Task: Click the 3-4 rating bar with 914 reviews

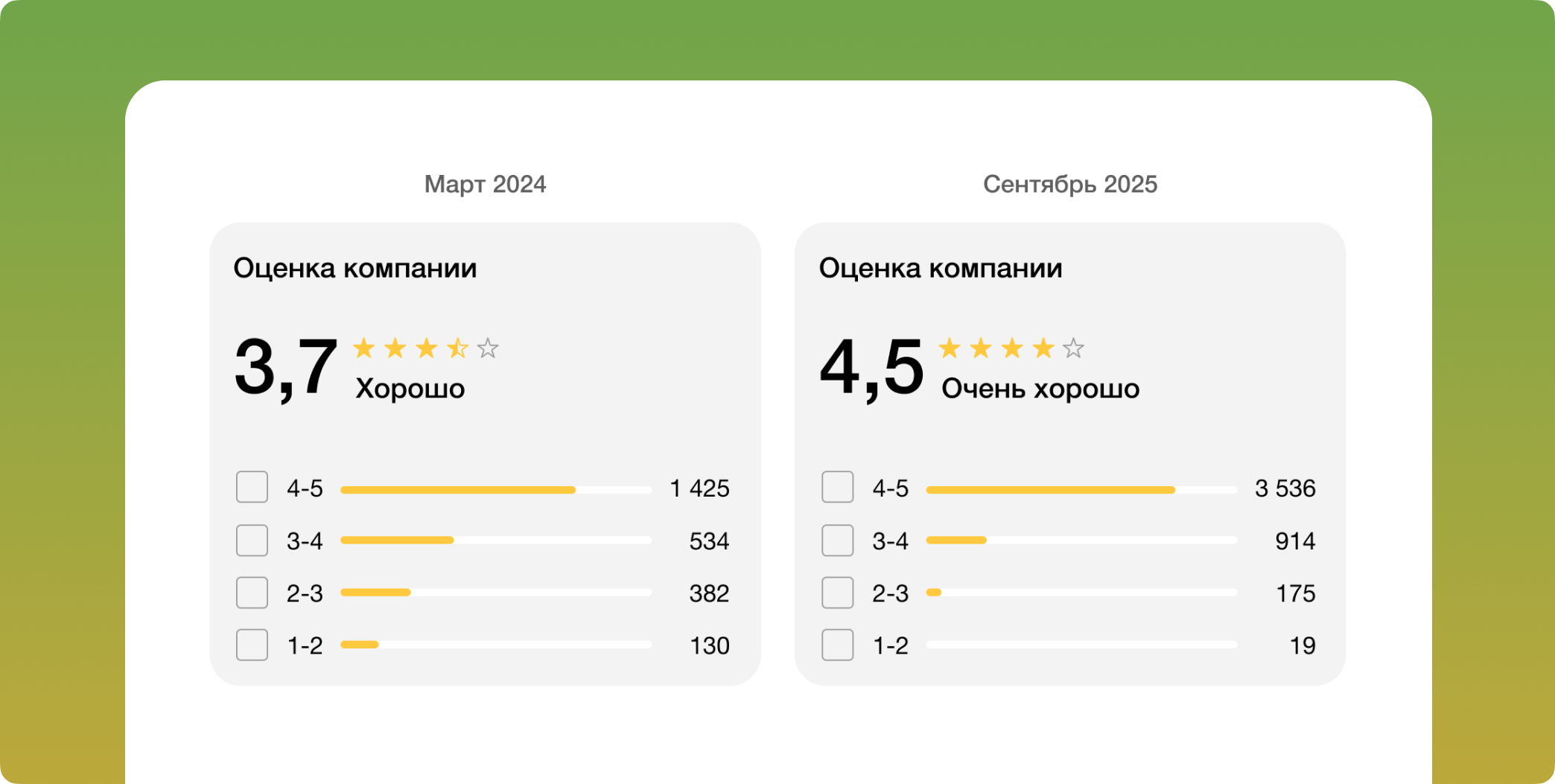Action: pyautogui.click(x=1081, y=541)
